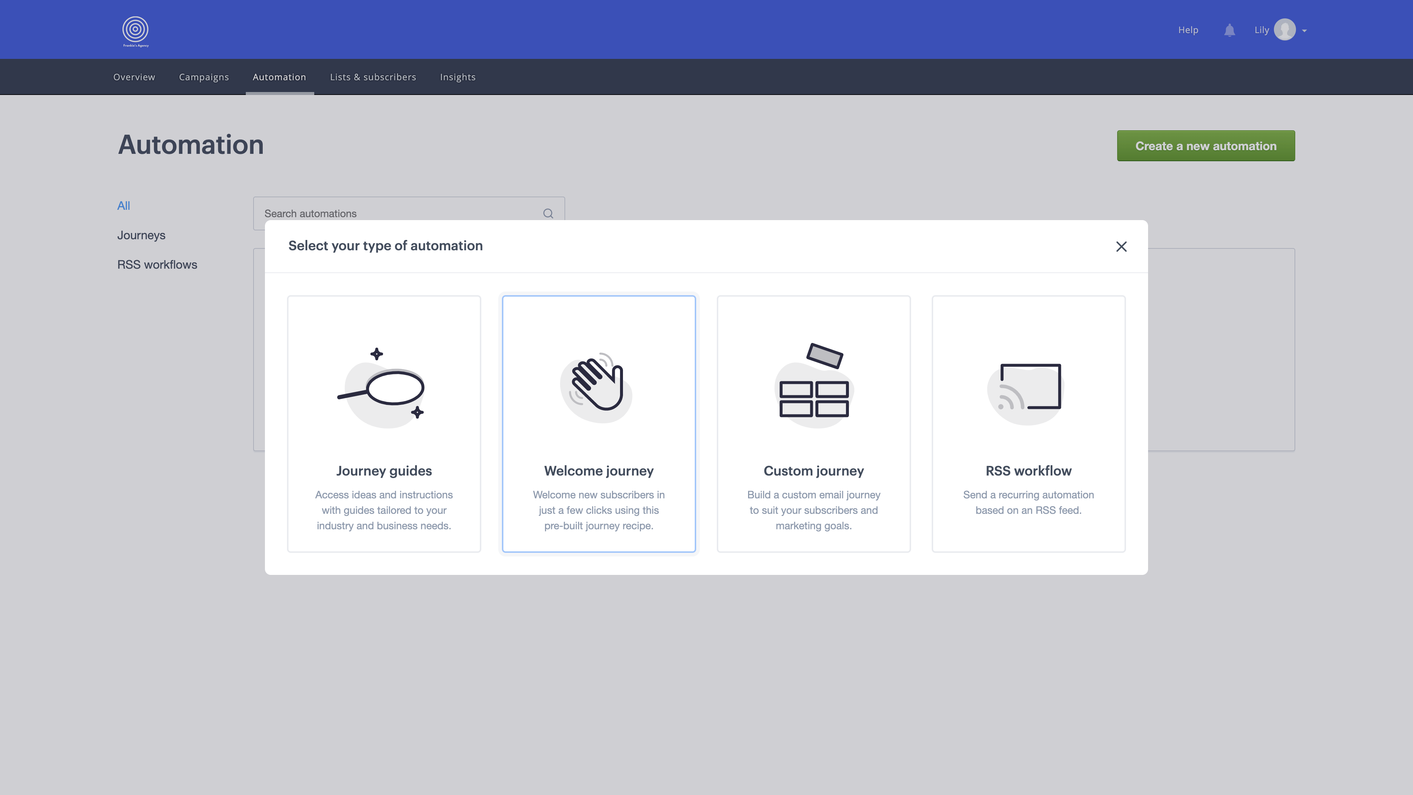Image resolution: width=1413 pixels, height=795 pixels.
Task: Click Lily's profile avatar
Action: pyautogui.click(x=1284, y=29)
